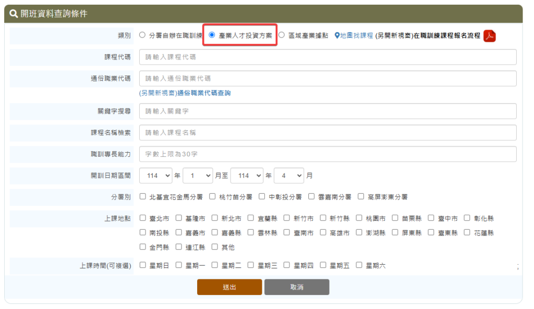Screen dimensions: 534x309
Task: Open the start month dropdown showing 1
Action: pyautogui.click(x=198, y=176)
